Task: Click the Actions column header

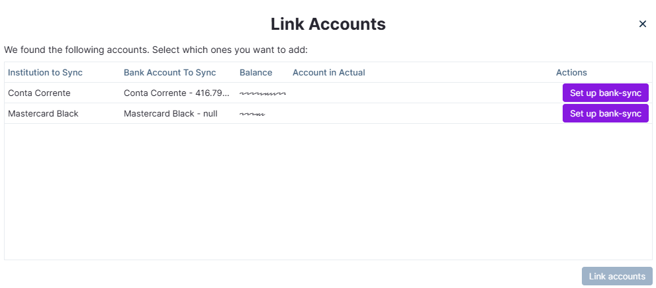Action: pos(571,72)
